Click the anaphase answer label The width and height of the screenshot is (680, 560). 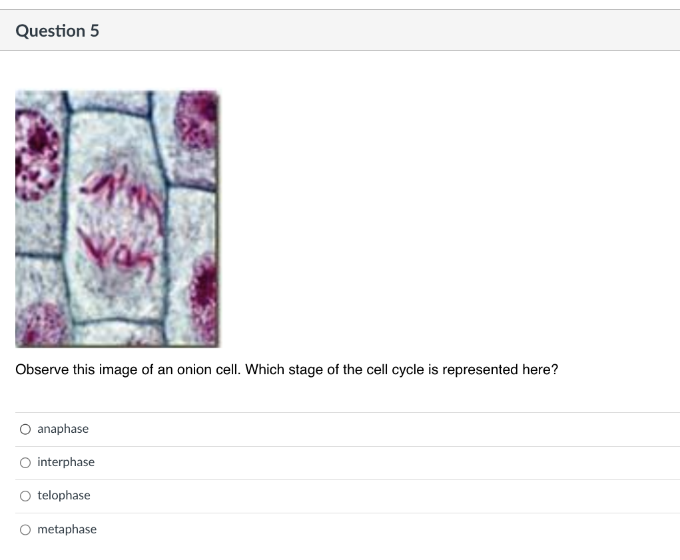coord(63,429)
